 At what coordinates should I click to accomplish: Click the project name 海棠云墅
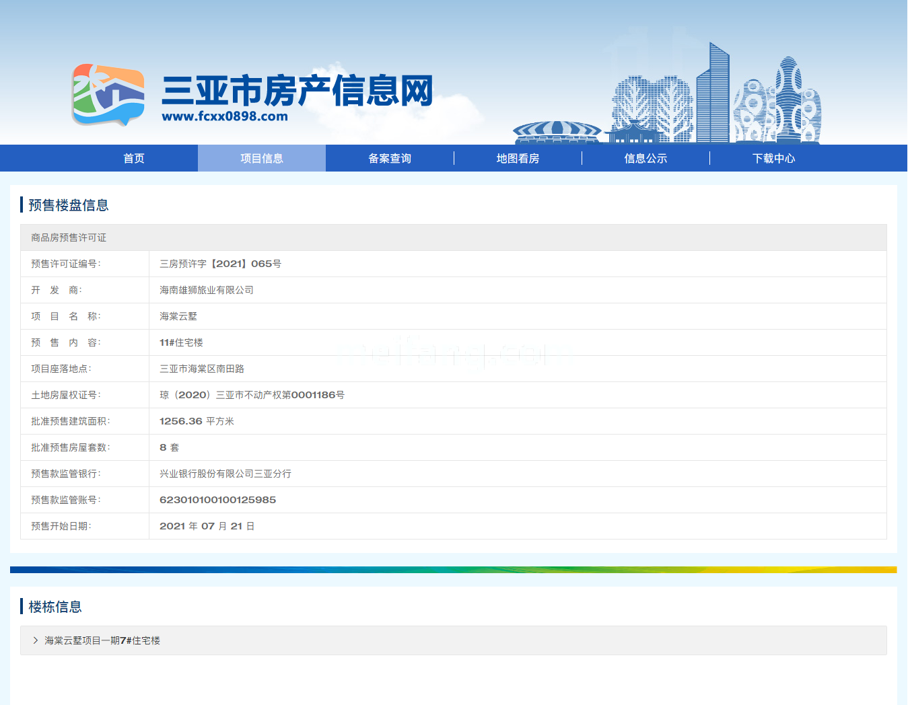(x=178, y=316)
